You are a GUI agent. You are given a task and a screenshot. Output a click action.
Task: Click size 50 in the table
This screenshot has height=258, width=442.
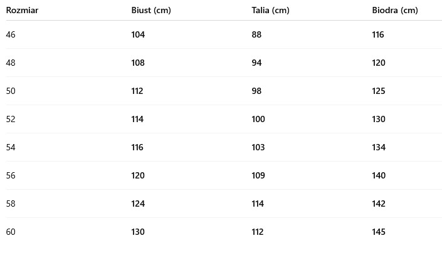(x=11, y=91)
